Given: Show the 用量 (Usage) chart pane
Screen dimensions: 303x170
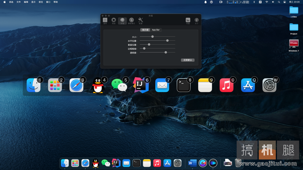Looking at the screenshot, I should tap(188, 21).
